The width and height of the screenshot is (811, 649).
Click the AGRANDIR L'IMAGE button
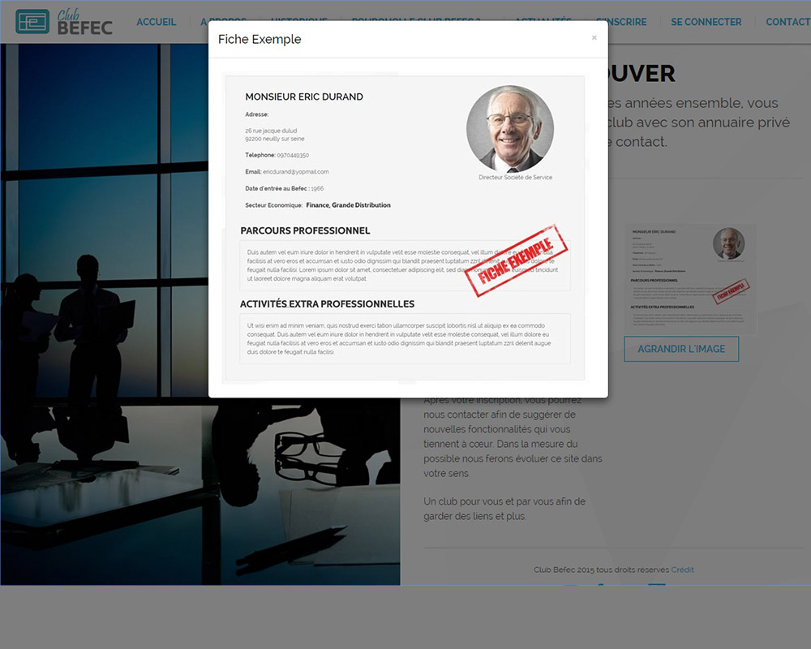pyautogui.click(x=681, y=349)
